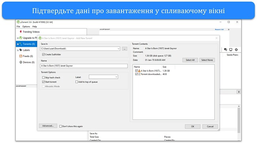Confirm with the OK button
Screen dimensions: 257x143
[x=193, y=126]
